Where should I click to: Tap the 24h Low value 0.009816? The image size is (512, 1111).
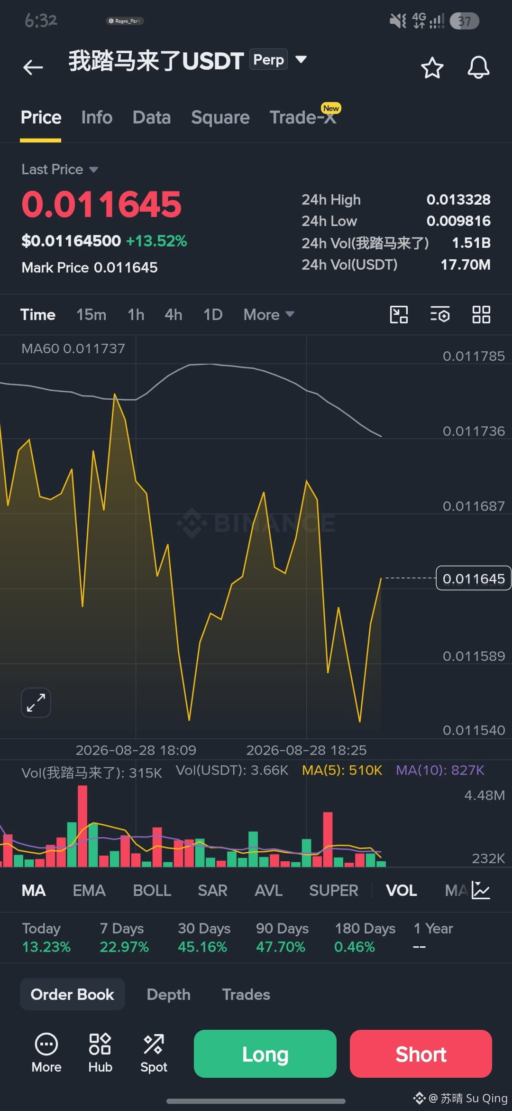click(458, 221)
